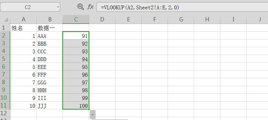The image size is (268, 120).
Task: Expand the Name Box dropdown arrow
Action: coord(58,7)
